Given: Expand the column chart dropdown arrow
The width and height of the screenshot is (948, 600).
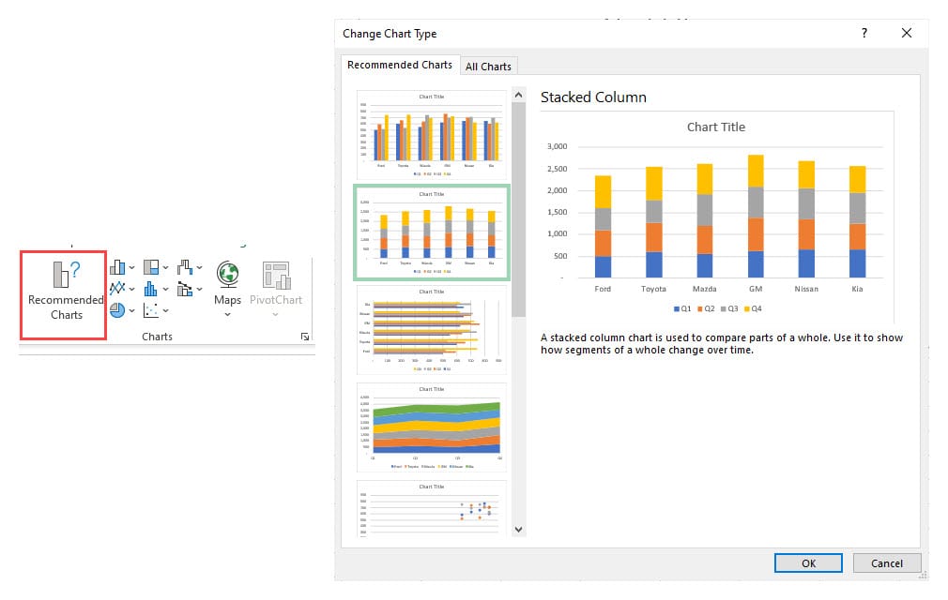Looking at the screenshot, I should 132,268.
